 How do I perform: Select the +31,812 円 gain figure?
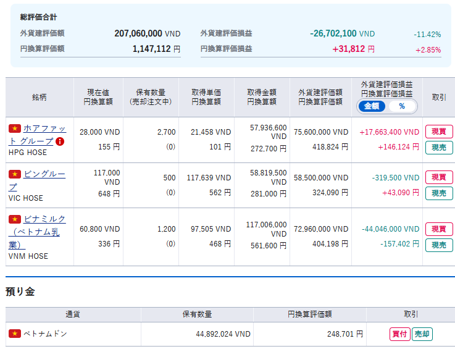353,49
